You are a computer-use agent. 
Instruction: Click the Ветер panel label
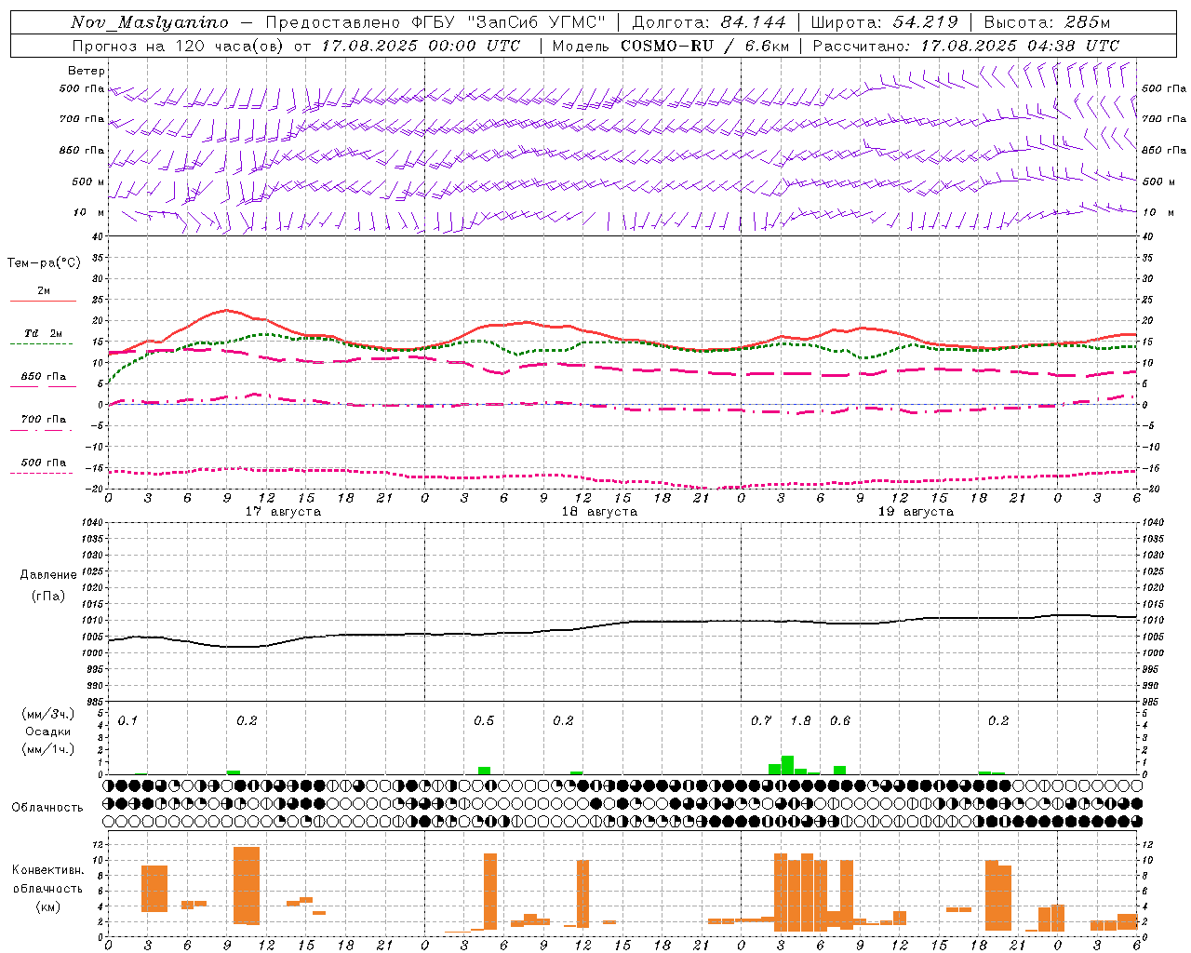86,71
